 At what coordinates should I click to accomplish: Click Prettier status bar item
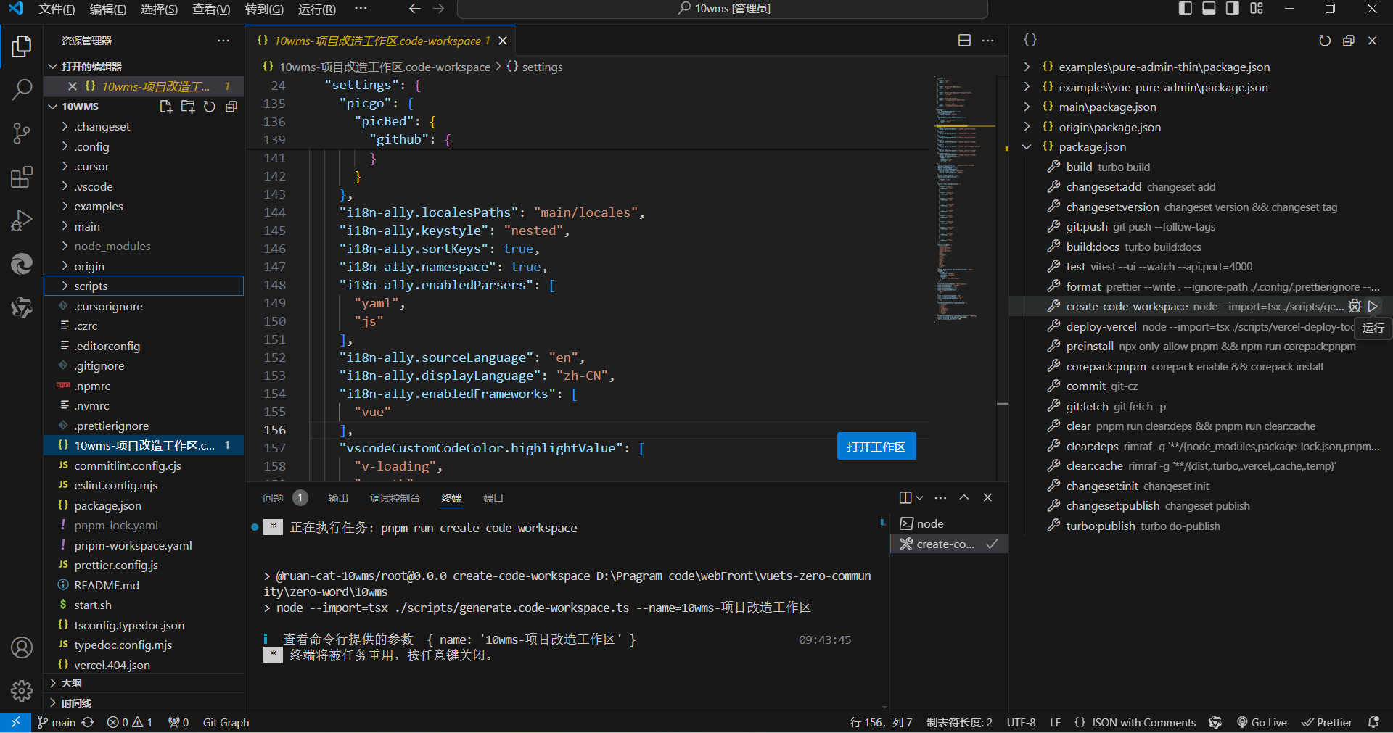pyautogui.click(x=1327, y=722)
